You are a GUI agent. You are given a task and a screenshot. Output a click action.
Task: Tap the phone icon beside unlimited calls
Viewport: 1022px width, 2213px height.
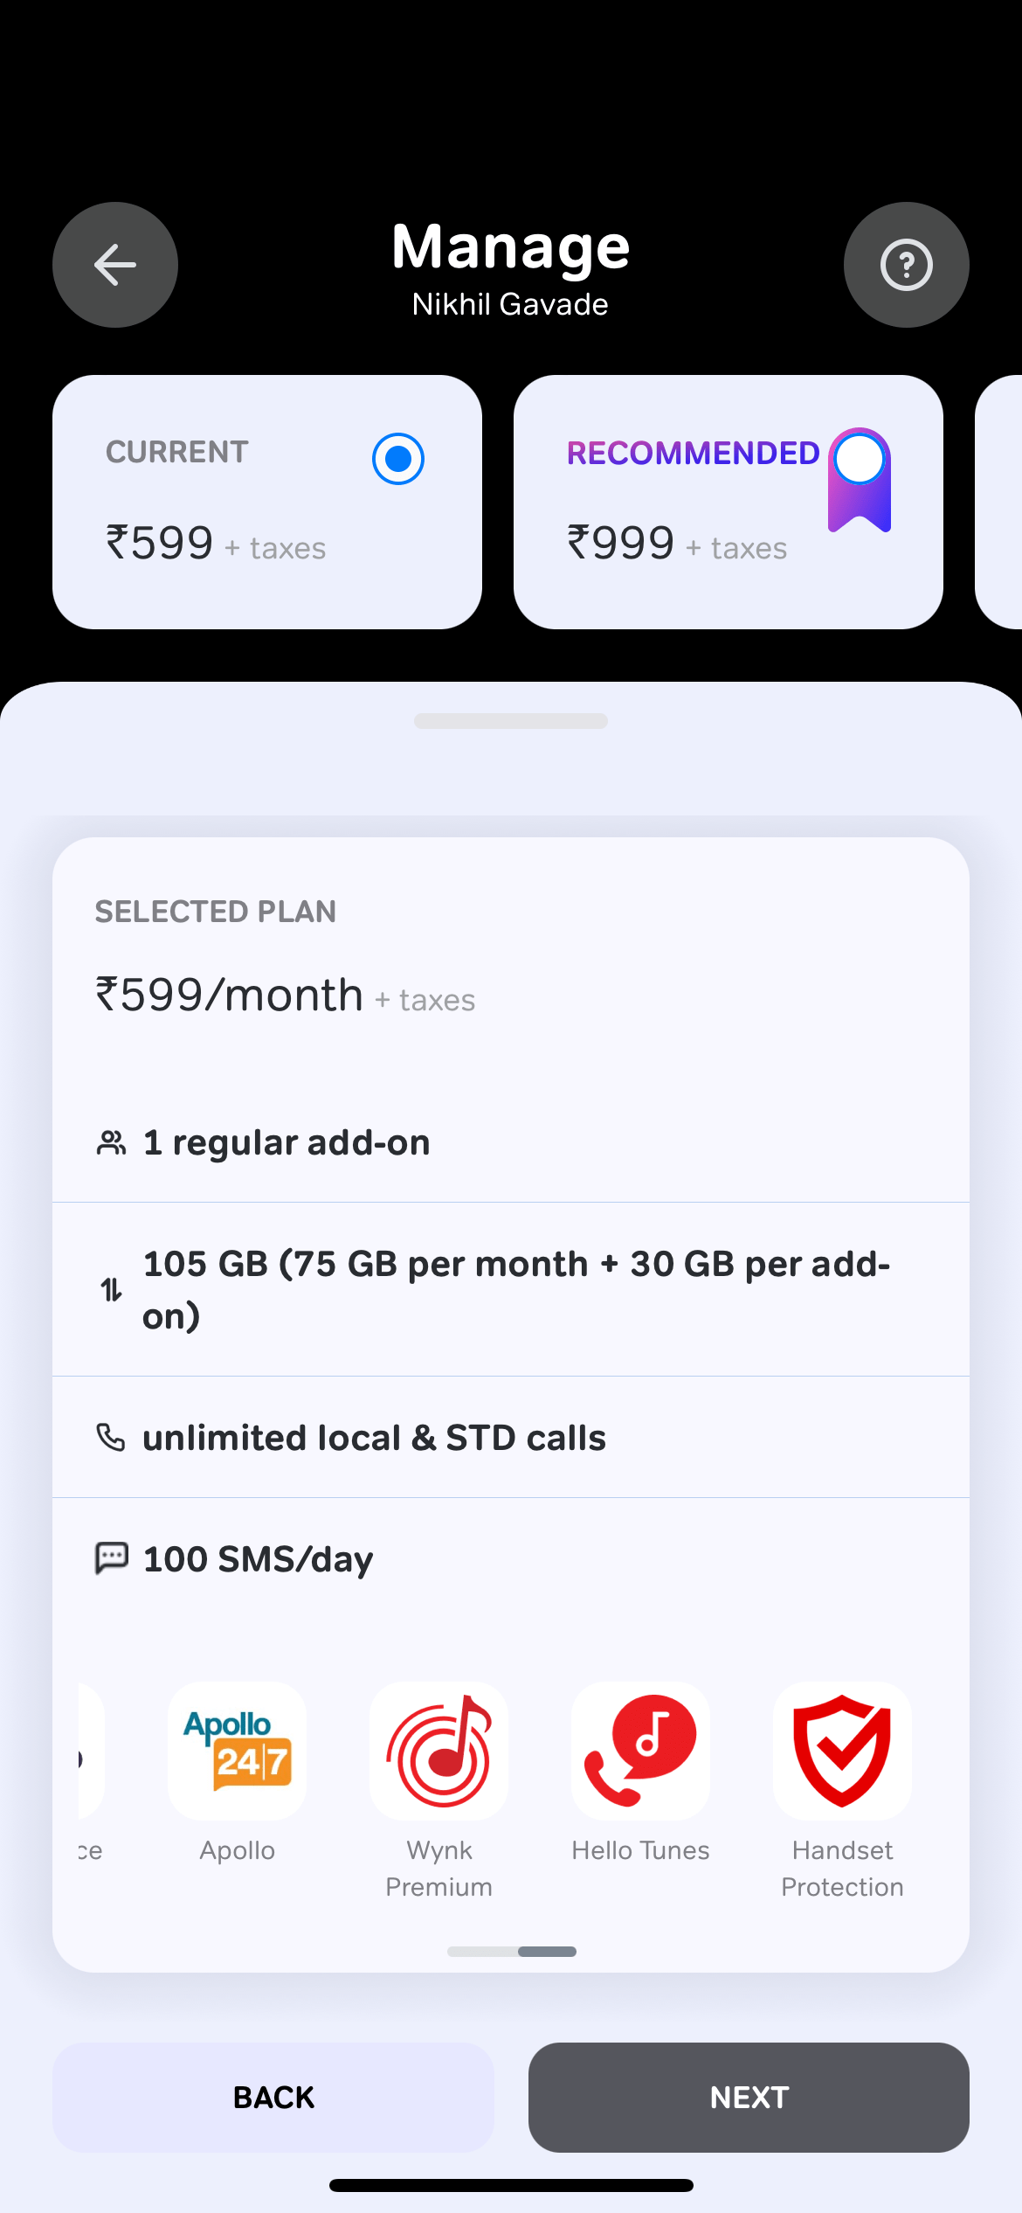(x=110, y=1435)
